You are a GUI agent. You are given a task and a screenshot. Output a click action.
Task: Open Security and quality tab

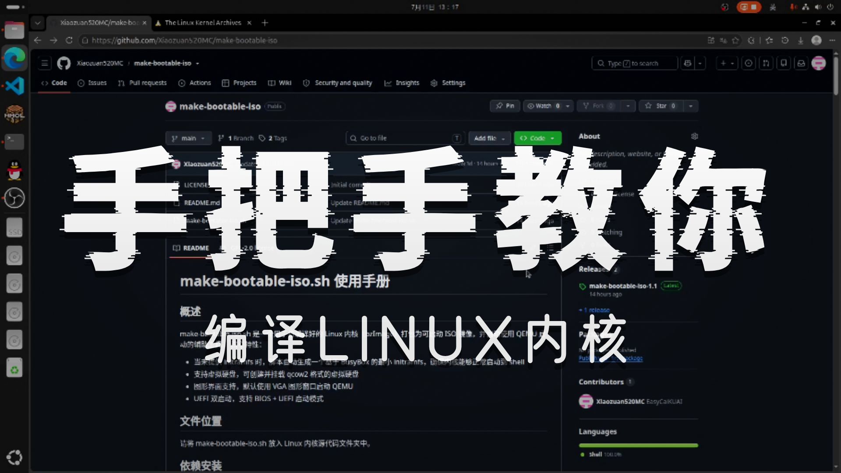[337, 83]
